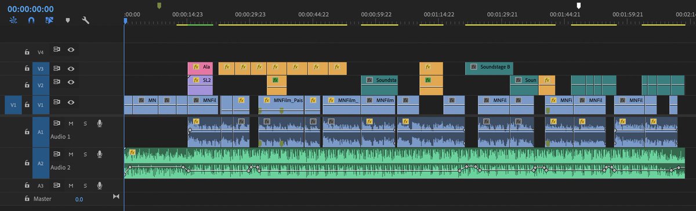Toggle sync lock on track V1
Image resolution: width=696 pixels, height=211 pixels.
click(x=57, y=102)
